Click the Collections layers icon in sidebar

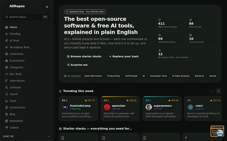[x=7, y=54]
